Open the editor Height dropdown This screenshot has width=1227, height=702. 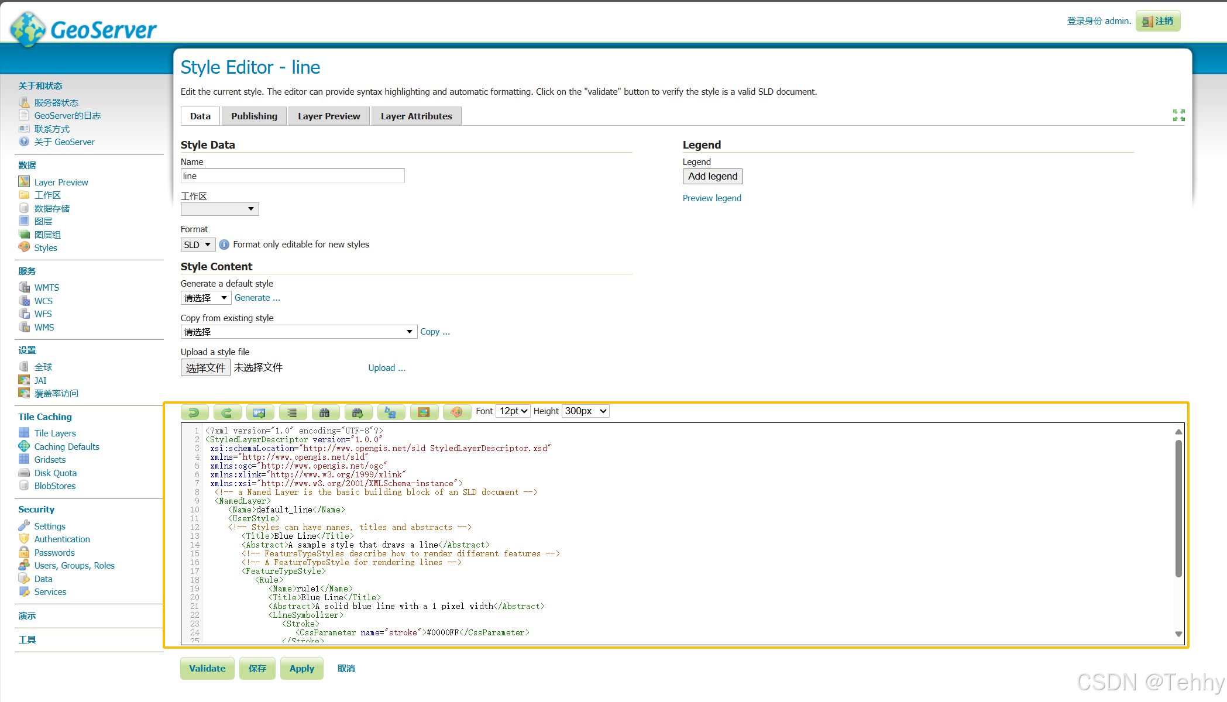[x=585, y=411]
